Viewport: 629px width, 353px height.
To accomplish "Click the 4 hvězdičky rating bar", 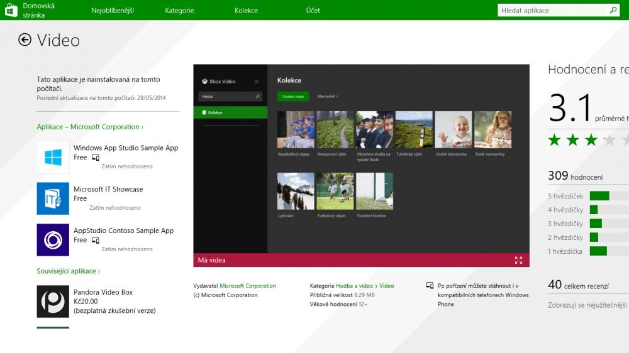I will [610, 210].
